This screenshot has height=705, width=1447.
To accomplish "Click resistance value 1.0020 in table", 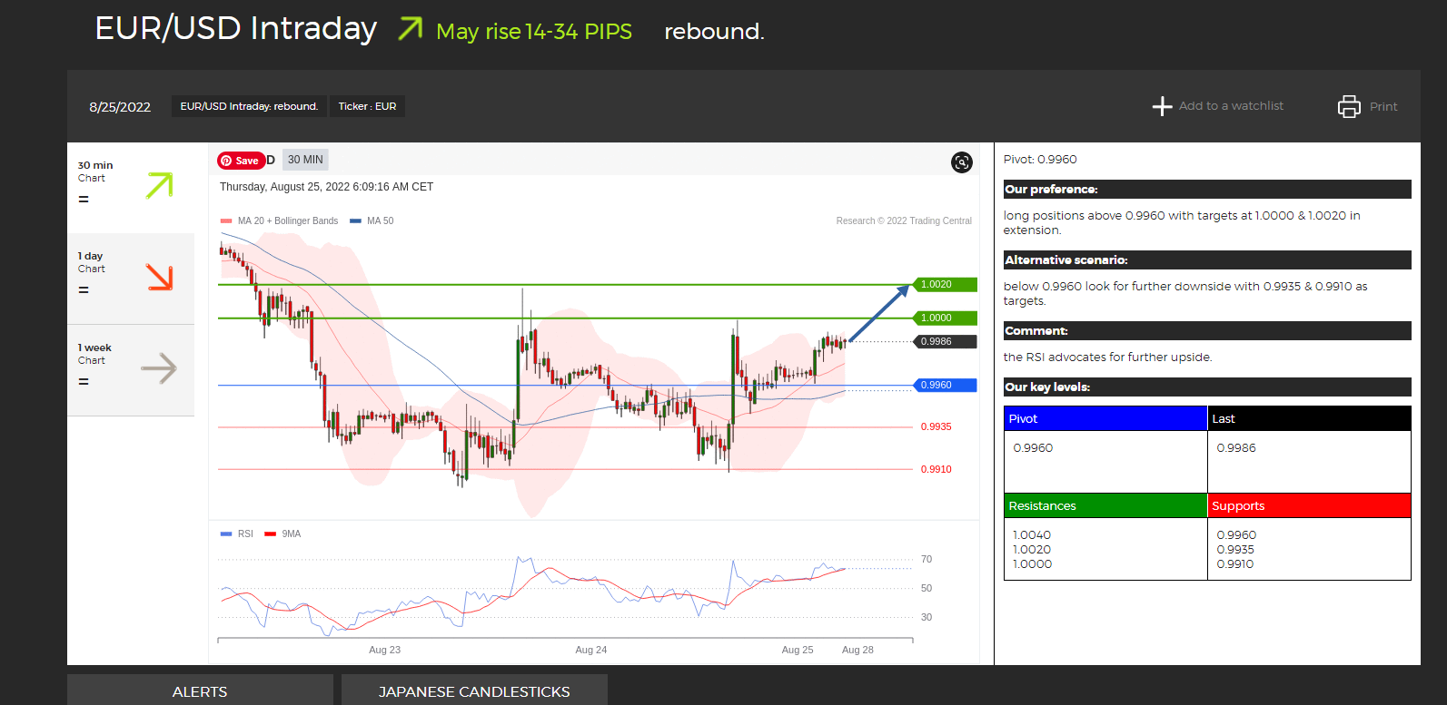I will [x=1032, y=550].
